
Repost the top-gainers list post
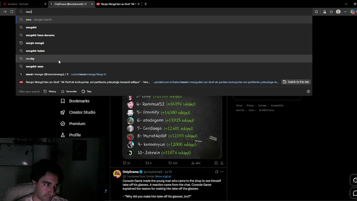[148, 163]
